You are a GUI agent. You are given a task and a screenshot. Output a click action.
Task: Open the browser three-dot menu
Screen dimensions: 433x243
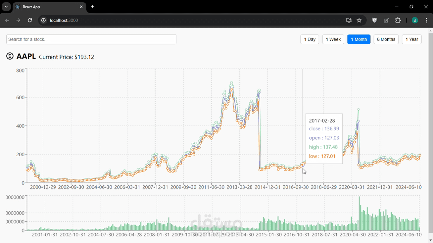(x=426, y=20)
